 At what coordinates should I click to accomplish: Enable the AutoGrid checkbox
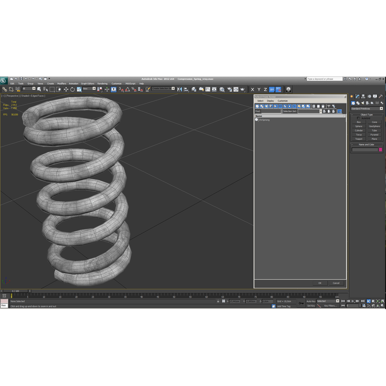tap(359, 118)
